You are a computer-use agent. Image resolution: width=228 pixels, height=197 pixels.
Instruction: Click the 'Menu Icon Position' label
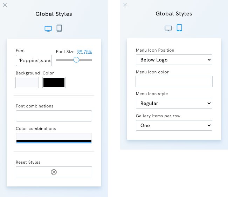click(155, 50)
